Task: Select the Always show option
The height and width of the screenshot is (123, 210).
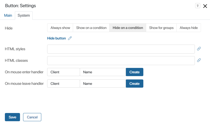Action: point(60,28)
